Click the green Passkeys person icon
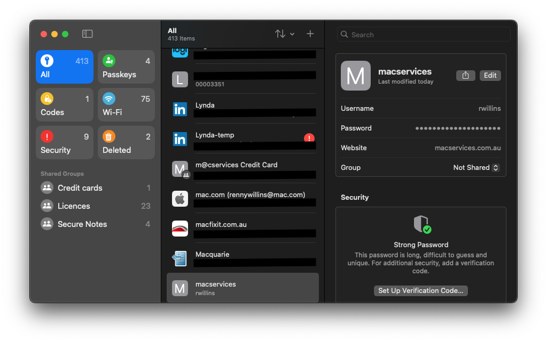 pyautogui.click(x=109, y=61)
